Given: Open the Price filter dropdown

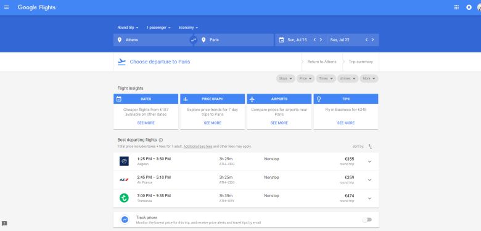Looking at the screenshot, I should (x=305, y=79).
